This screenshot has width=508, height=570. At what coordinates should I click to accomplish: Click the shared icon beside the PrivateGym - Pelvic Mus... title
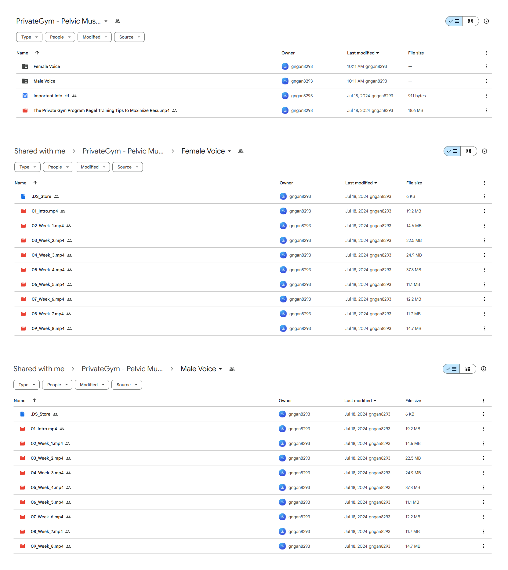(x=118, y=21)
